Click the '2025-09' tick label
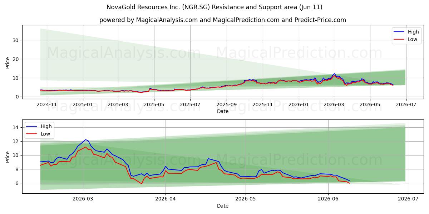 click(226, 105)
